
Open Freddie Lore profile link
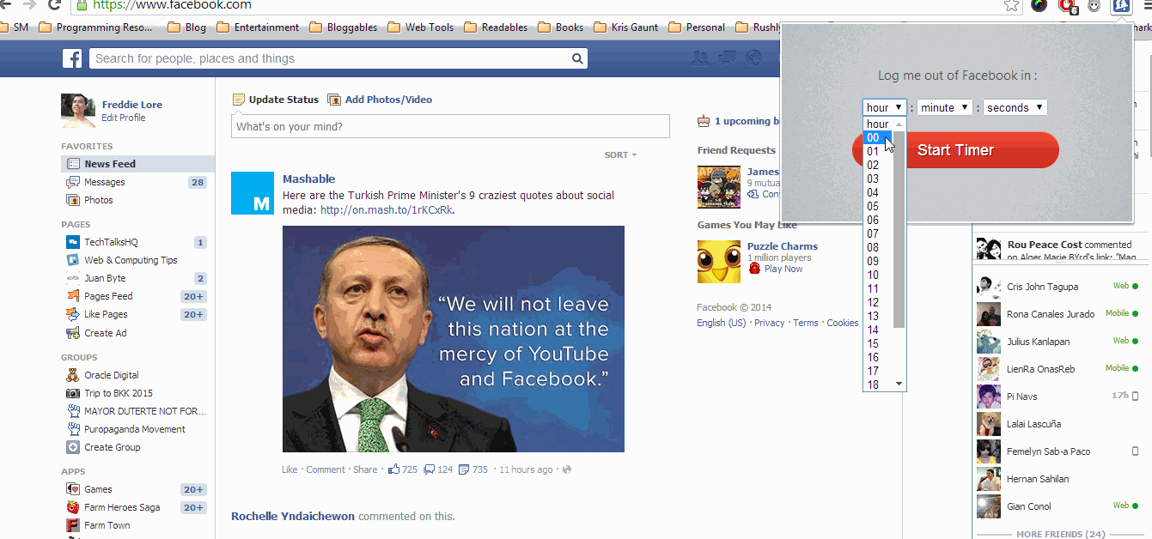(x=132, y=105)
